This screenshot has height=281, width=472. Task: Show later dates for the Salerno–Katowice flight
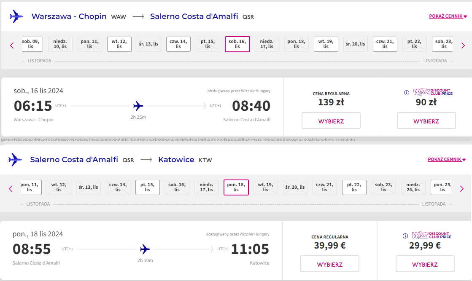(x=462, y=189)
